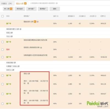Viewport: 110px width, 109px height.
Task: Click the ¥86.63 cost value
Action: (103, 76)
